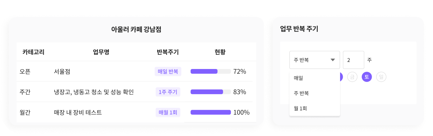
Task: Click the 매월 1회 badge in 월간 row
Action: point(168,112)
